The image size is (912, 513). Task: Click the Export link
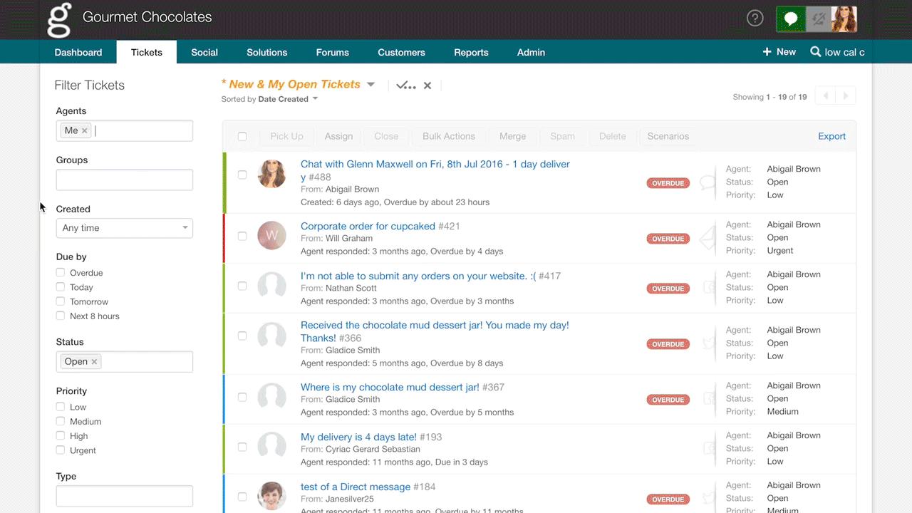(x=831, y=136)
